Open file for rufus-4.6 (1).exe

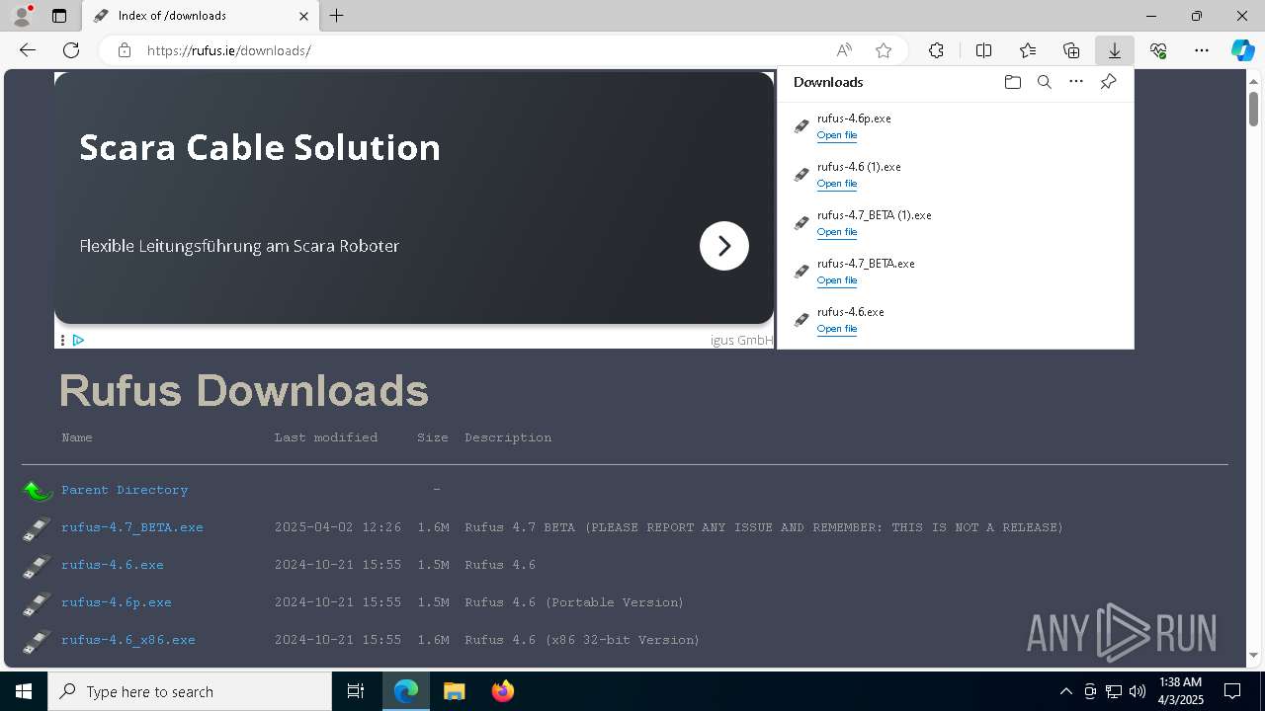(x=837, y=184)
